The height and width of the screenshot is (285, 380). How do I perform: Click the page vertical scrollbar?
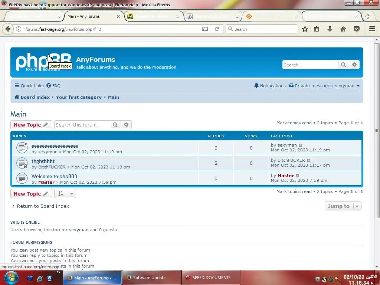pyautogui.click(x=377, y=131)
